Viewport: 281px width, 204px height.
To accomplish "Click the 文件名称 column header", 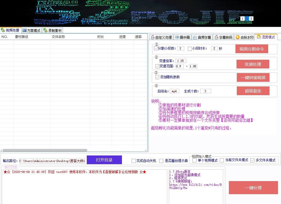I will pyautogui.click(x=70, y=37).
